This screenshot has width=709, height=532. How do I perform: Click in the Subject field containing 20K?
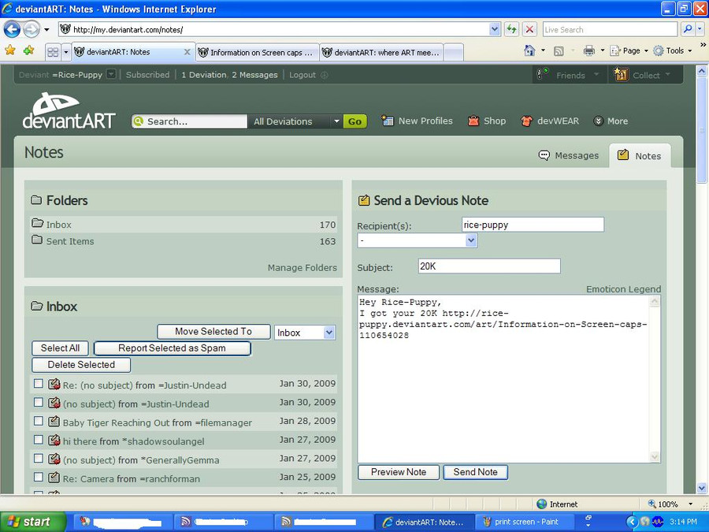(489, 266)
